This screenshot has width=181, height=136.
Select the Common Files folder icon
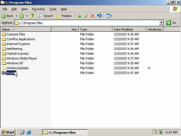4,34
